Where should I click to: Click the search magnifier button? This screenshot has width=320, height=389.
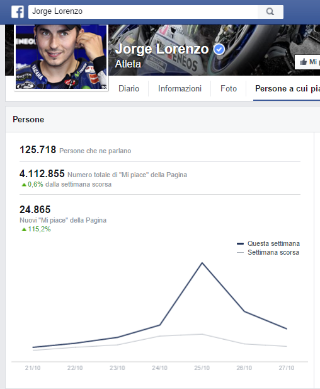270,11
